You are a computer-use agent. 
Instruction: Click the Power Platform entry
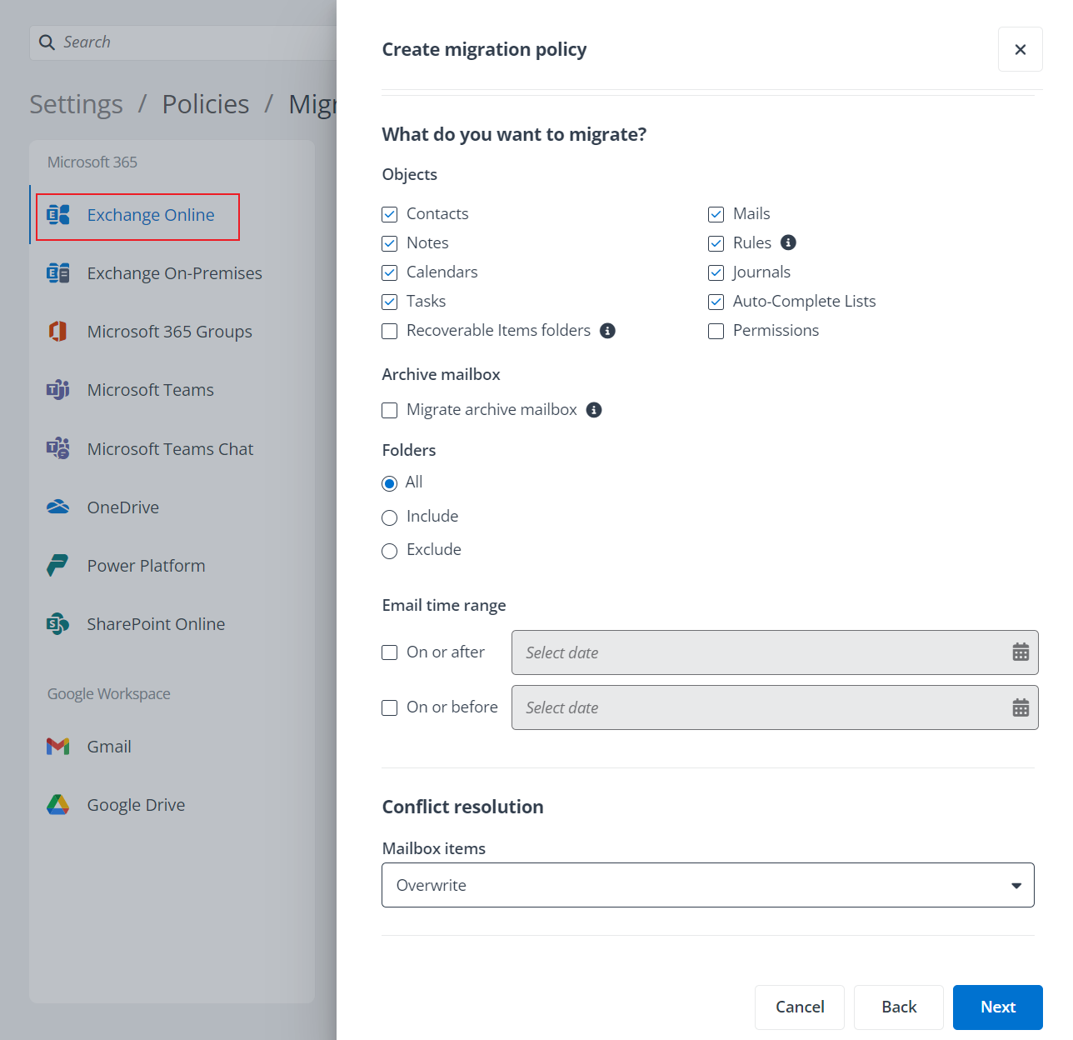point(145,565)
